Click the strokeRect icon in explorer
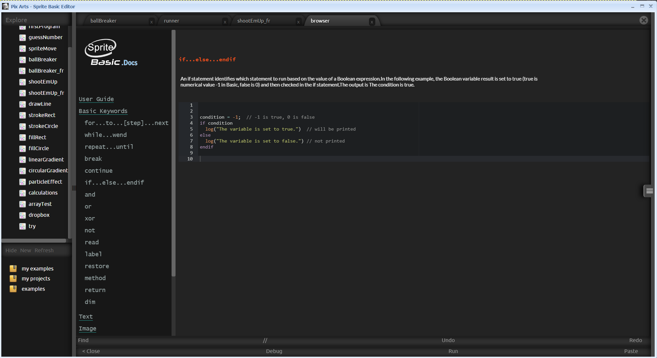The height and width of the screenshot is (358, 657). (23, 115)
